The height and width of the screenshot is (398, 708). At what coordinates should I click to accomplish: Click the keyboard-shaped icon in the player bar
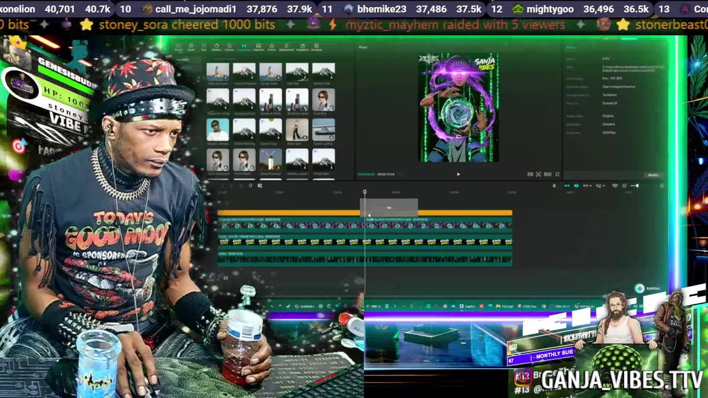coord(548,174)
